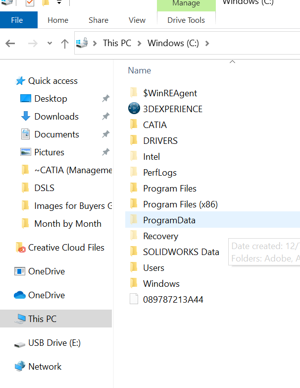Click the Windows folder icon in file list
The width and height of the screenshot is (300, 388).
(x=134, y=283)
